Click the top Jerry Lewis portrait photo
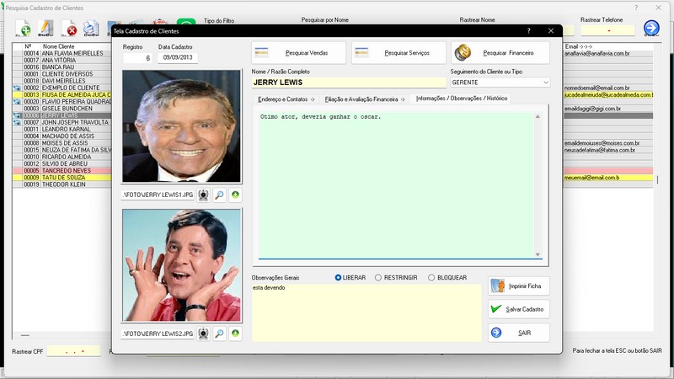The image size is (674, 379). (181, 126)
